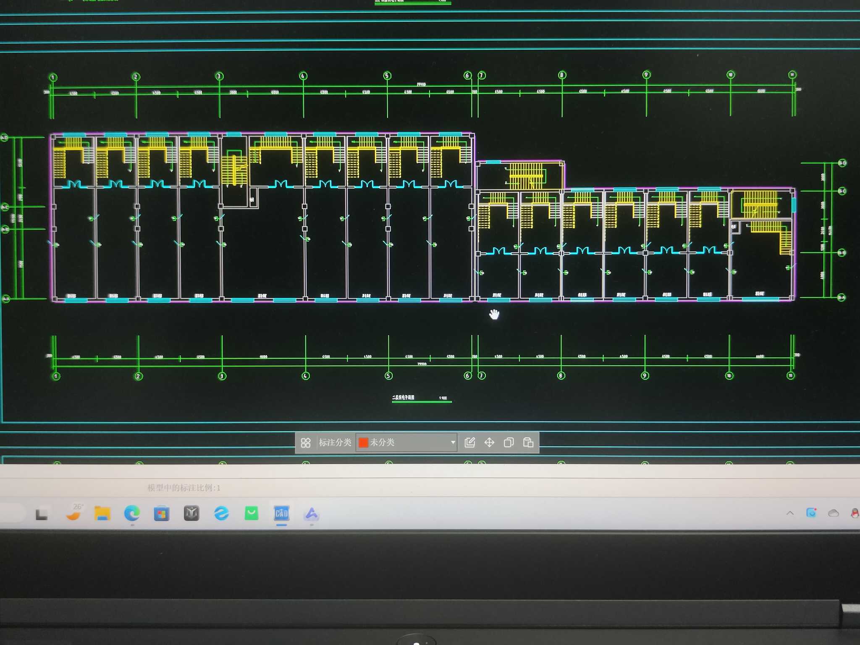Click the 标注分类 label
Image resolution: width=860 pixels, height=645 pixels.
tap(335, 443)
